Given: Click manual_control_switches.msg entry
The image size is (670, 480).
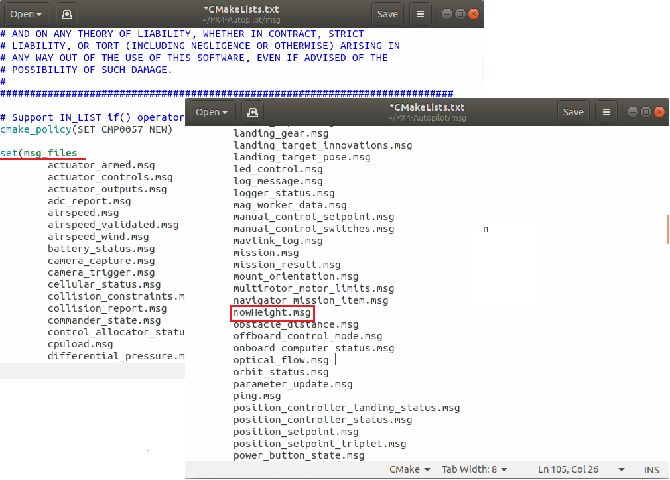Looking at the screenshot, I should pyautogui.click(x=314, y=229).
